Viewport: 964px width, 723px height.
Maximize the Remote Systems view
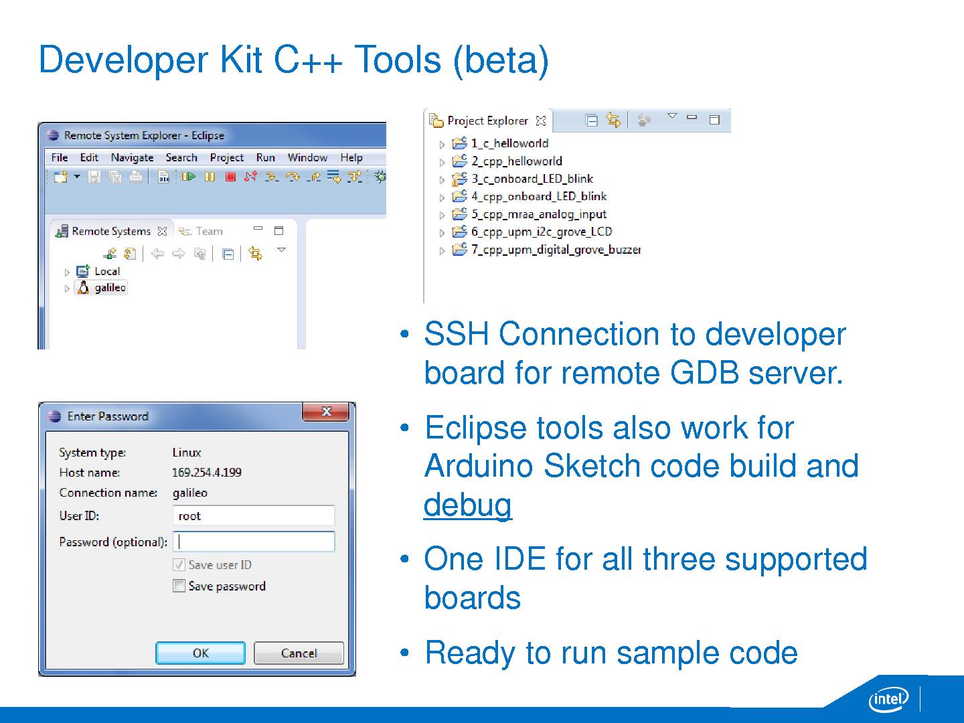click(x=279, y=231)
